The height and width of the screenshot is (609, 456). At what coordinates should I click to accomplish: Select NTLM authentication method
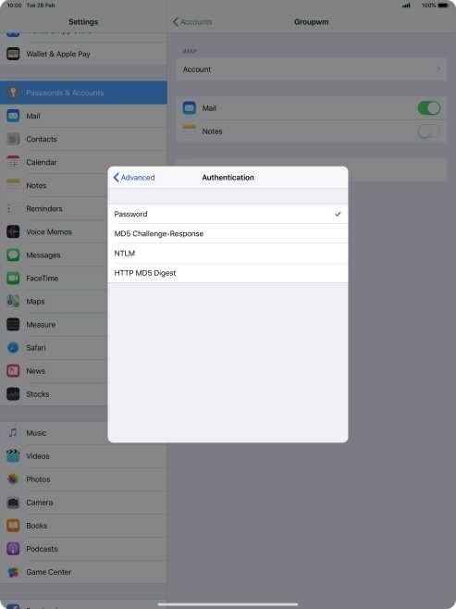228,254
